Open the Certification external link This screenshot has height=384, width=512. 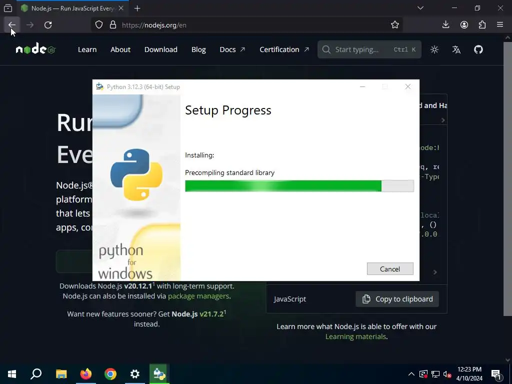tap(284, 49)
